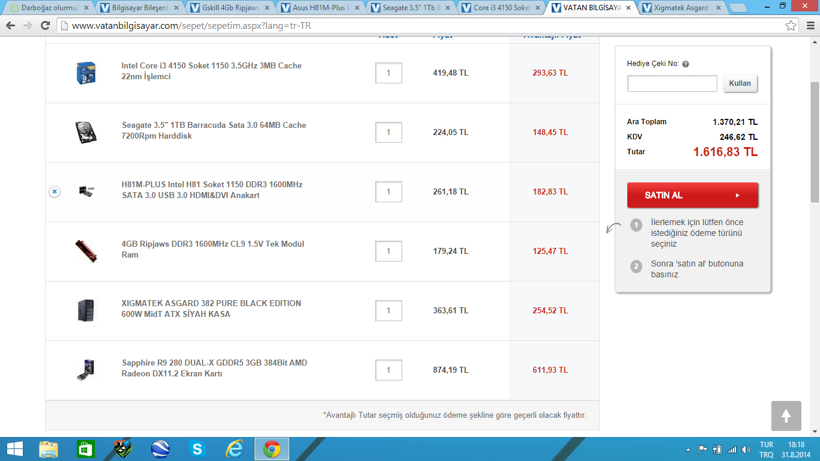Click the 874,19 TL price

click(x=450, y=370)
